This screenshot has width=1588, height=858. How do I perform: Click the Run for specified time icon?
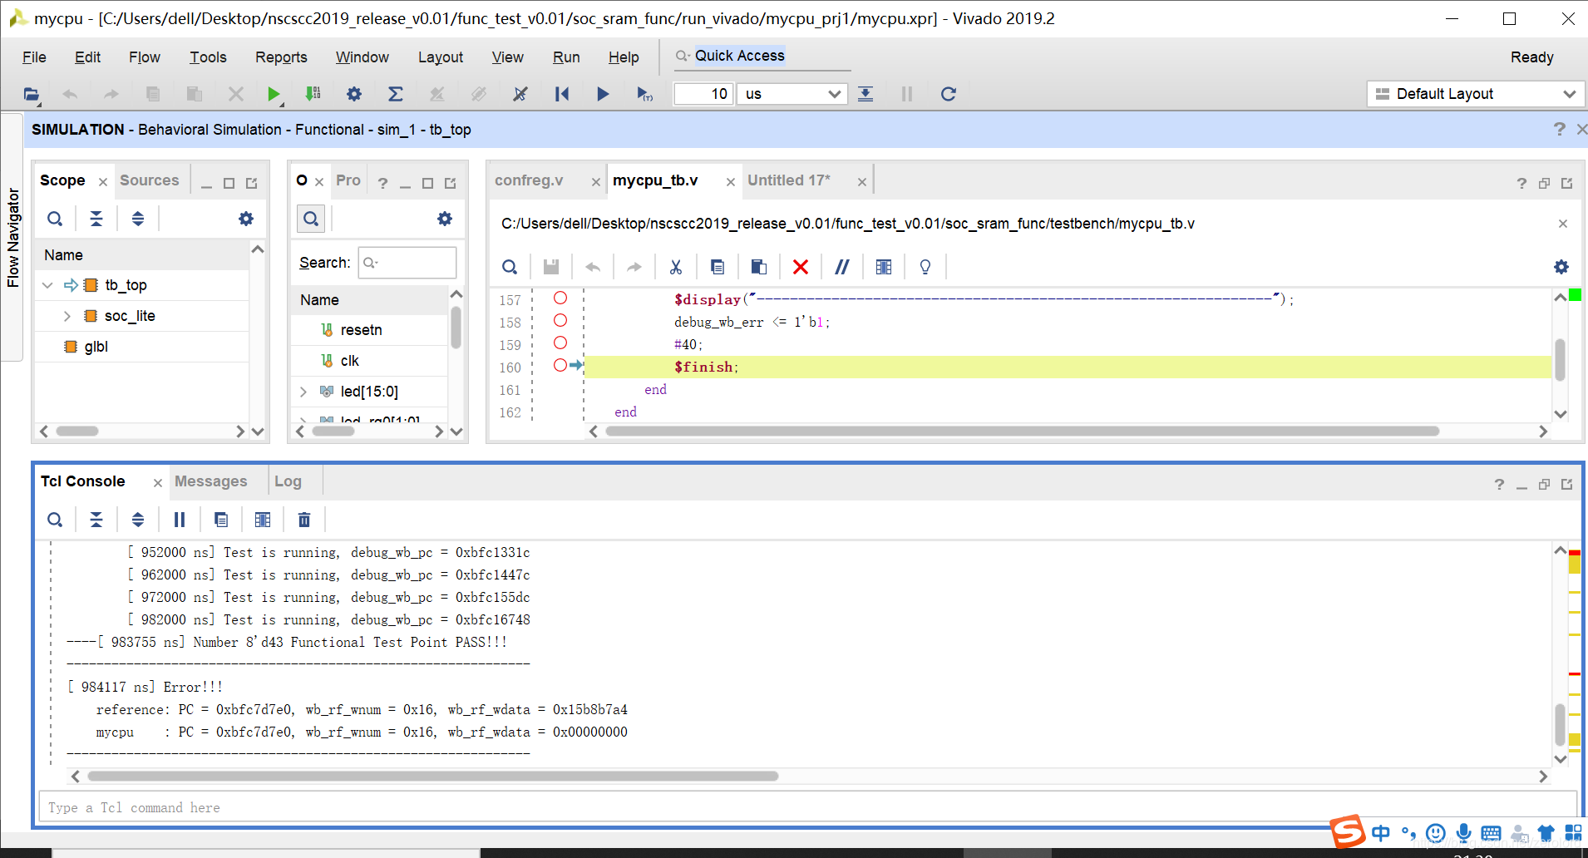(644, 94)
